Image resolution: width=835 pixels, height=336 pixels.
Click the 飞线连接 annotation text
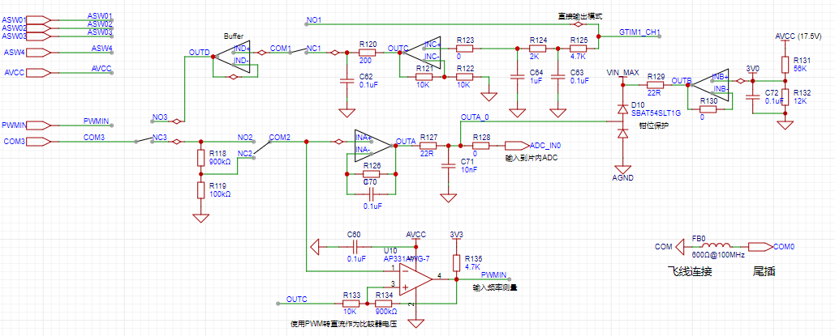[x=690, y=272]
